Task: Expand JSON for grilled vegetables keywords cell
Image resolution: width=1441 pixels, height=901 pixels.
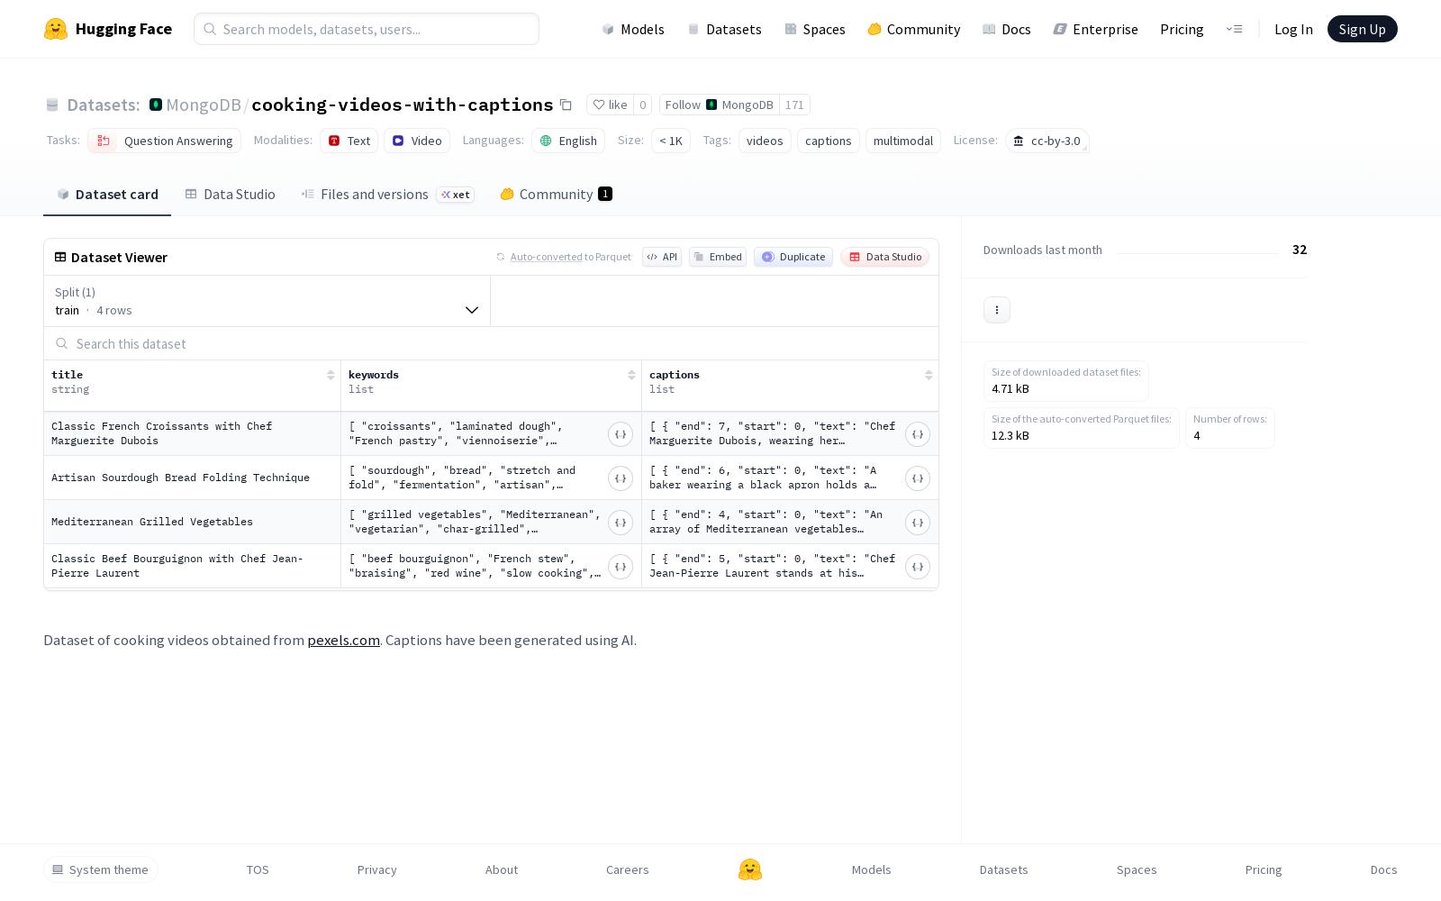Action: click(x=621, y=523)
